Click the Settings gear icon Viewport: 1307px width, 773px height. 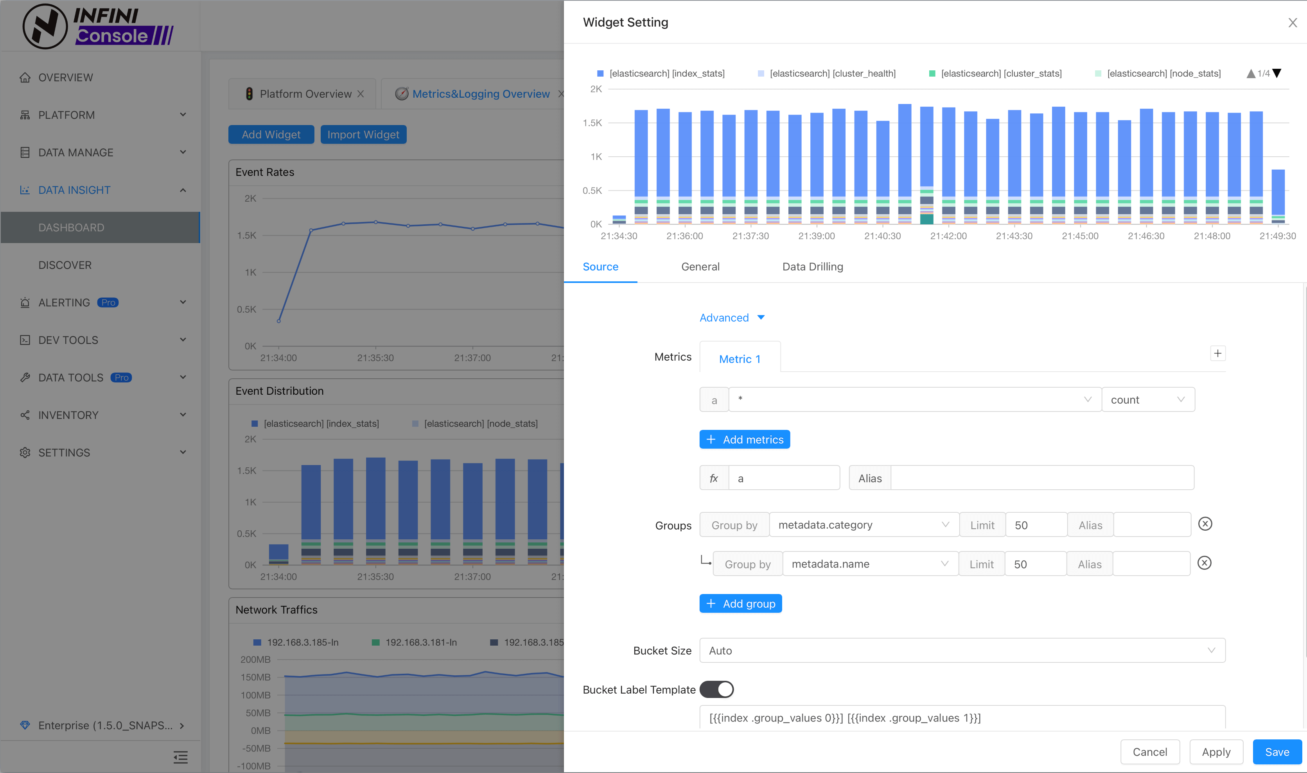click(25, 453)
